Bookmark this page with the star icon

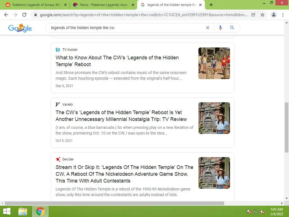262,15
